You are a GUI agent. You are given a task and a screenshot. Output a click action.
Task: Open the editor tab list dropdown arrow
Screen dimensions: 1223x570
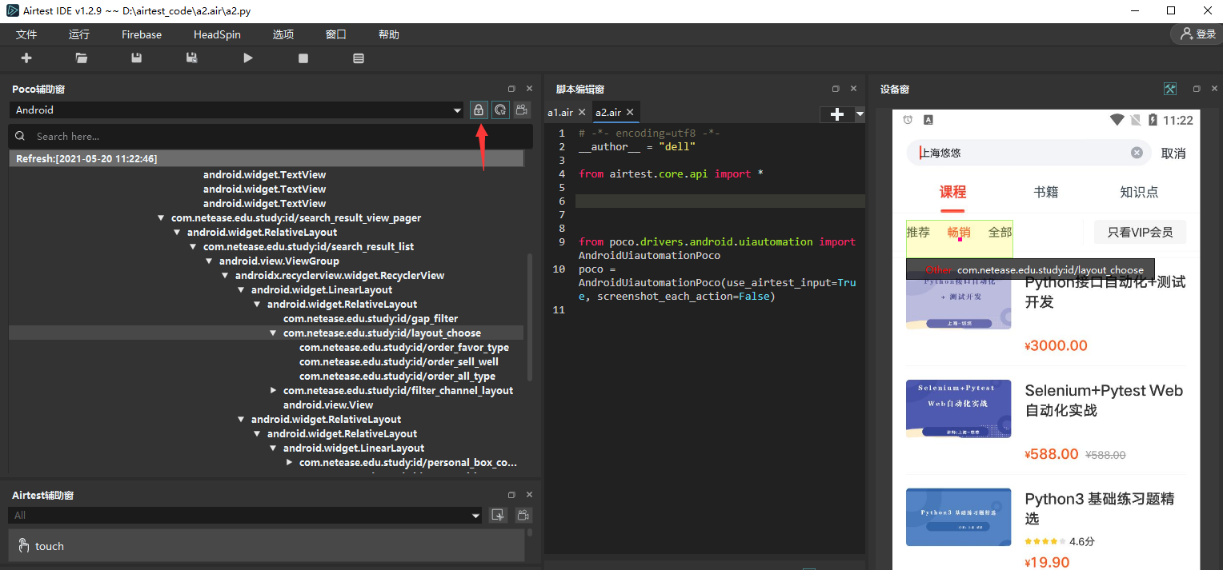click(x=860, y=114)
